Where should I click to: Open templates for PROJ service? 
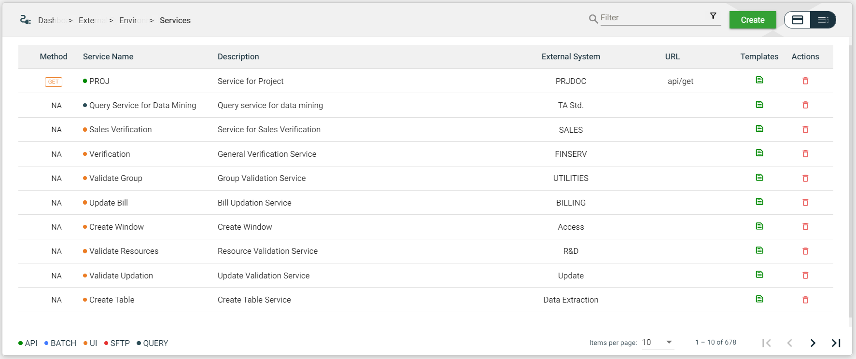point(759,80)
